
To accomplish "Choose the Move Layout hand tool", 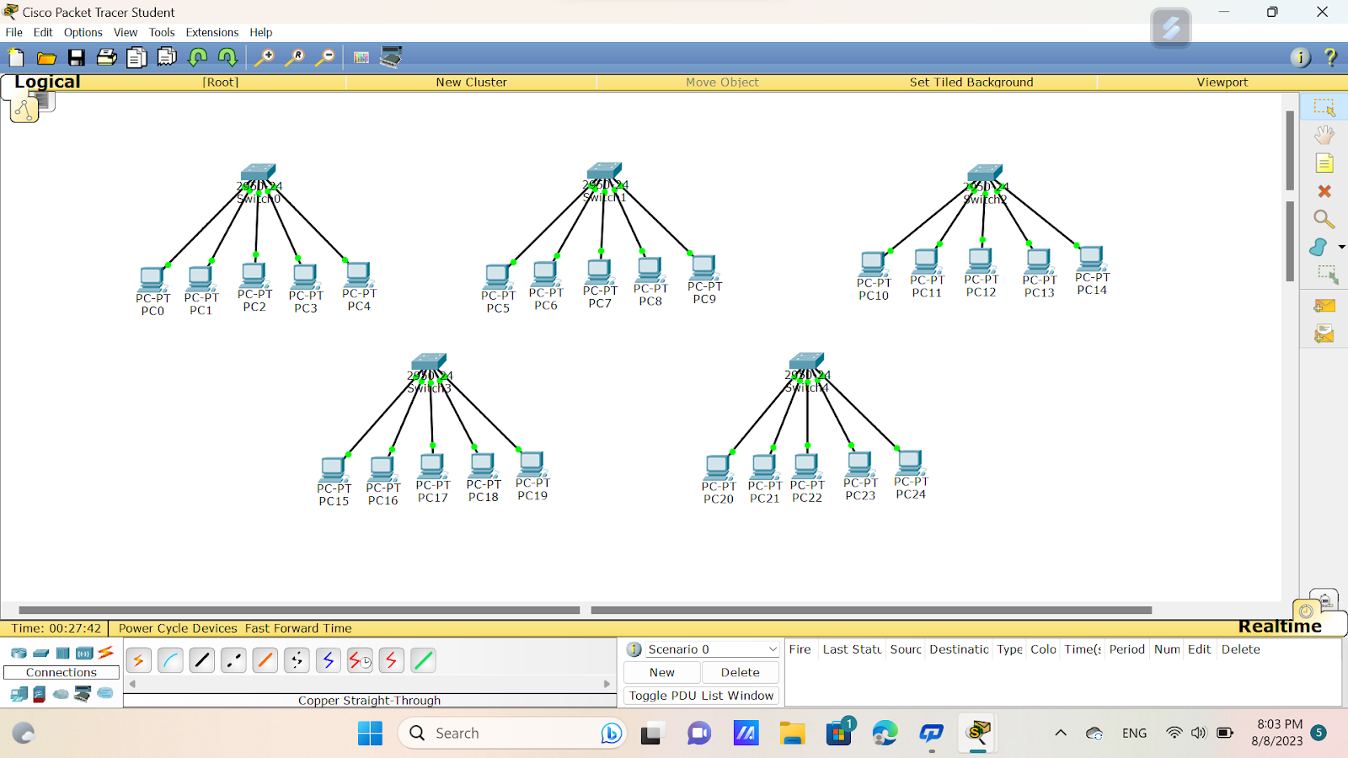I will tap(1324, 135).
